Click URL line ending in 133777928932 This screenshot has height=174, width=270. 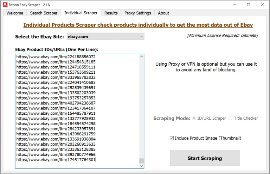click(x=56, y=119)
